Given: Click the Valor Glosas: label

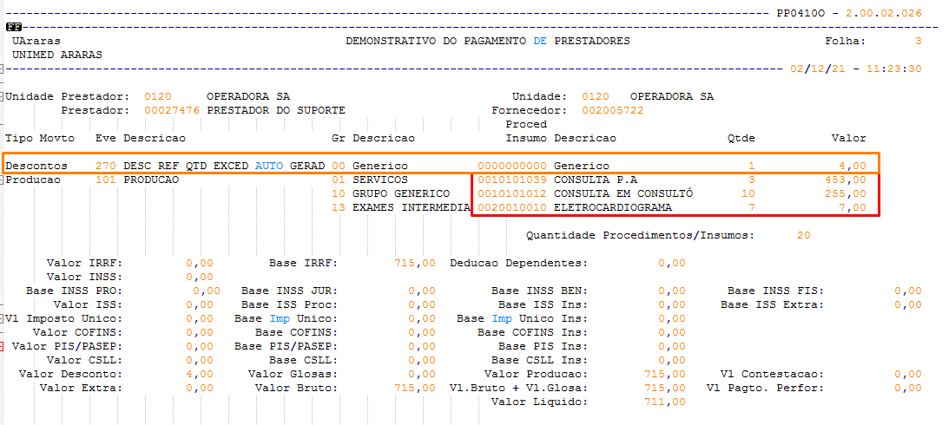Looking at the screenshot, I should point(293,374).
